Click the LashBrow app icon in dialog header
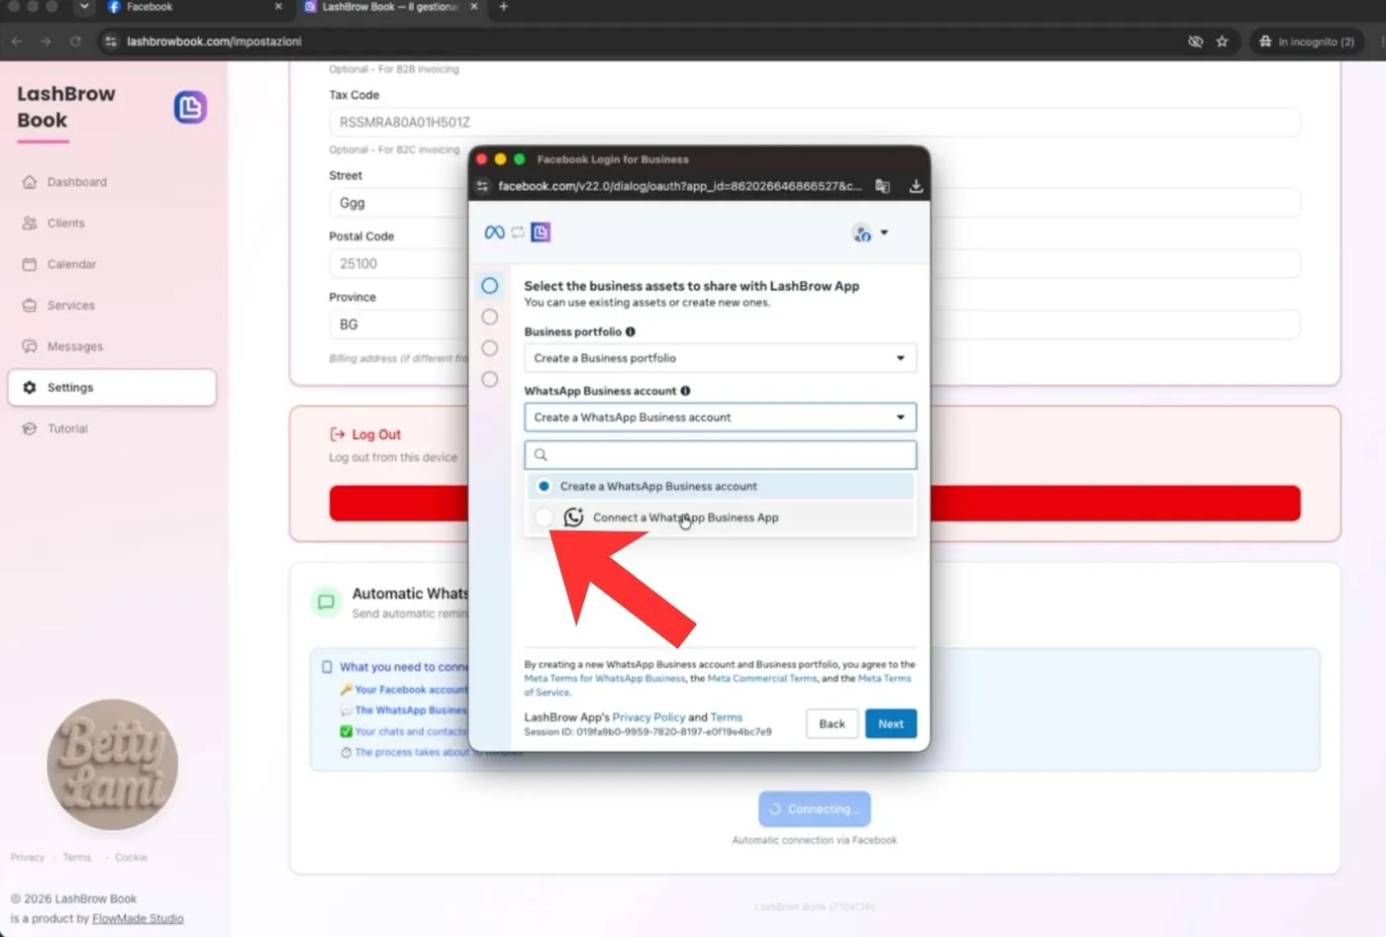The height and width of the screenshot is (937, 1386). click(x=541, y=233)
